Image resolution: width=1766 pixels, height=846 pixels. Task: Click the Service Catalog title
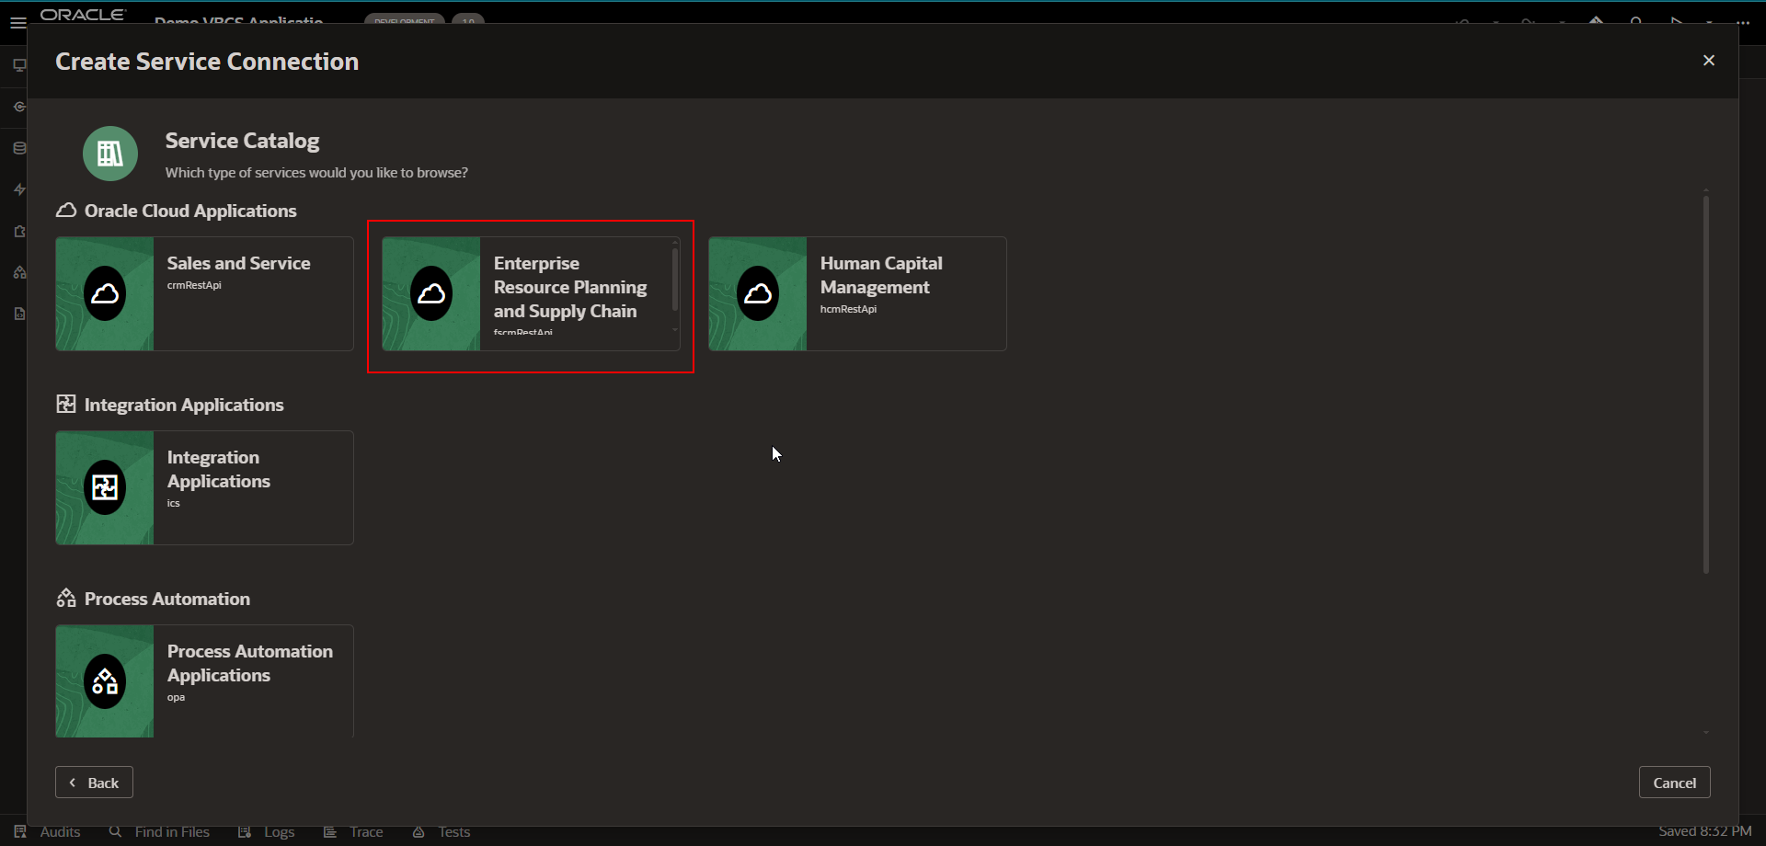(x=242, y=141)
